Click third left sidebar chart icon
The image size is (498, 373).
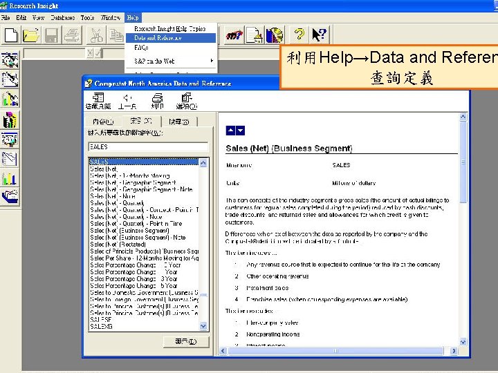coord(10,99)
